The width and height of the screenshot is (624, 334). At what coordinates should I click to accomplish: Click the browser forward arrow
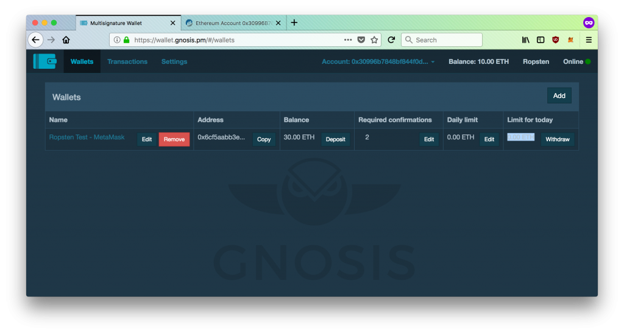pos(51,40)
